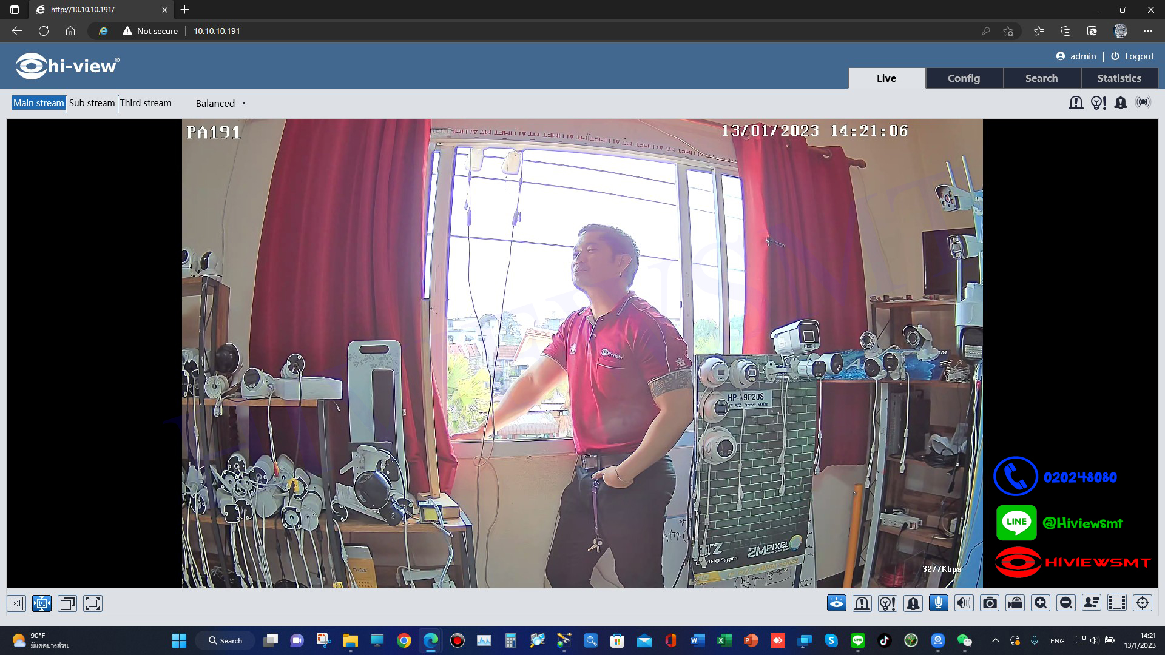Viewport: 1165px width, 655px height.
Task: Toggle the blue eye live-view button
Action: tap(837, 603)
